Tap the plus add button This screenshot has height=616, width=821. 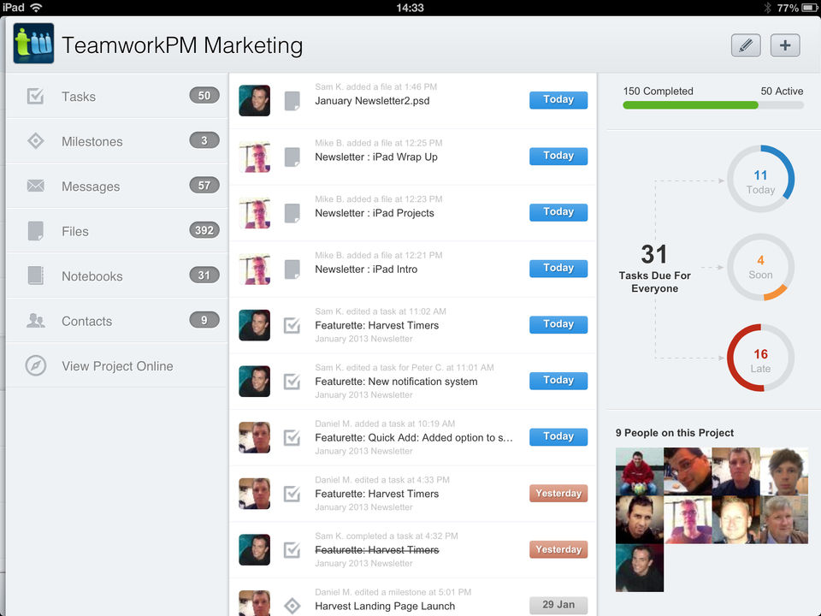[x=785, y=45]
